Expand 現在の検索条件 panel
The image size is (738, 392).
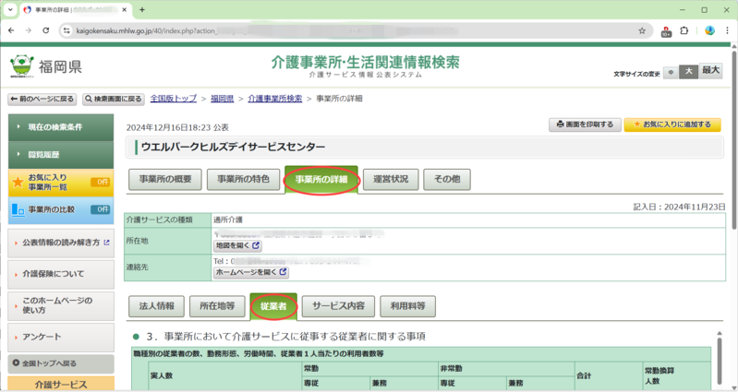[x=60, y=126]
